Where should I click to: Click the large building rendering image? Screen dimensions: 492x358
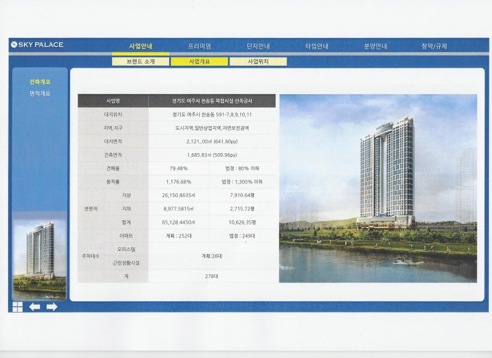pos(378,188)
